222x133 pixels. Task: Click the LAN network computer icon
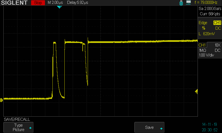[x=189, y=3]
